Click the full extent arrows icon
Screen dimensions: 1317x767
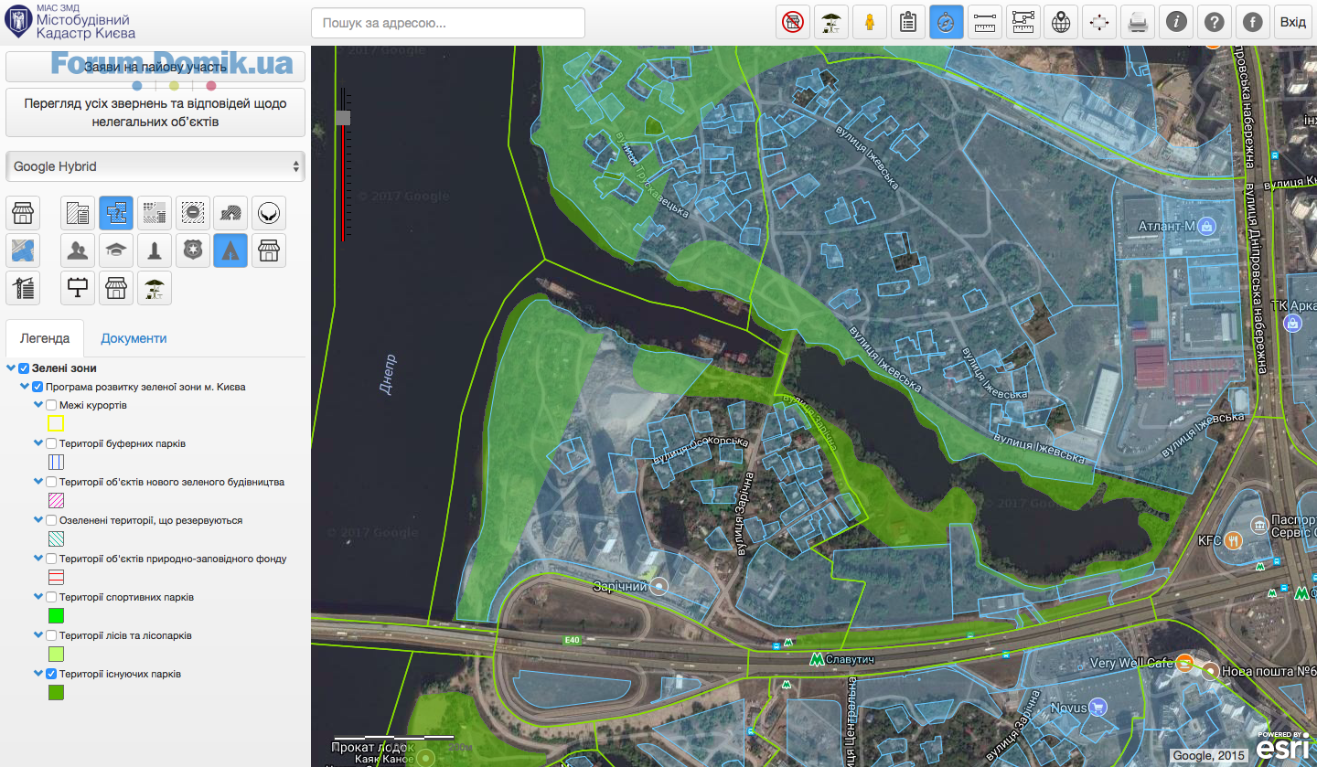click(1099, 23)
